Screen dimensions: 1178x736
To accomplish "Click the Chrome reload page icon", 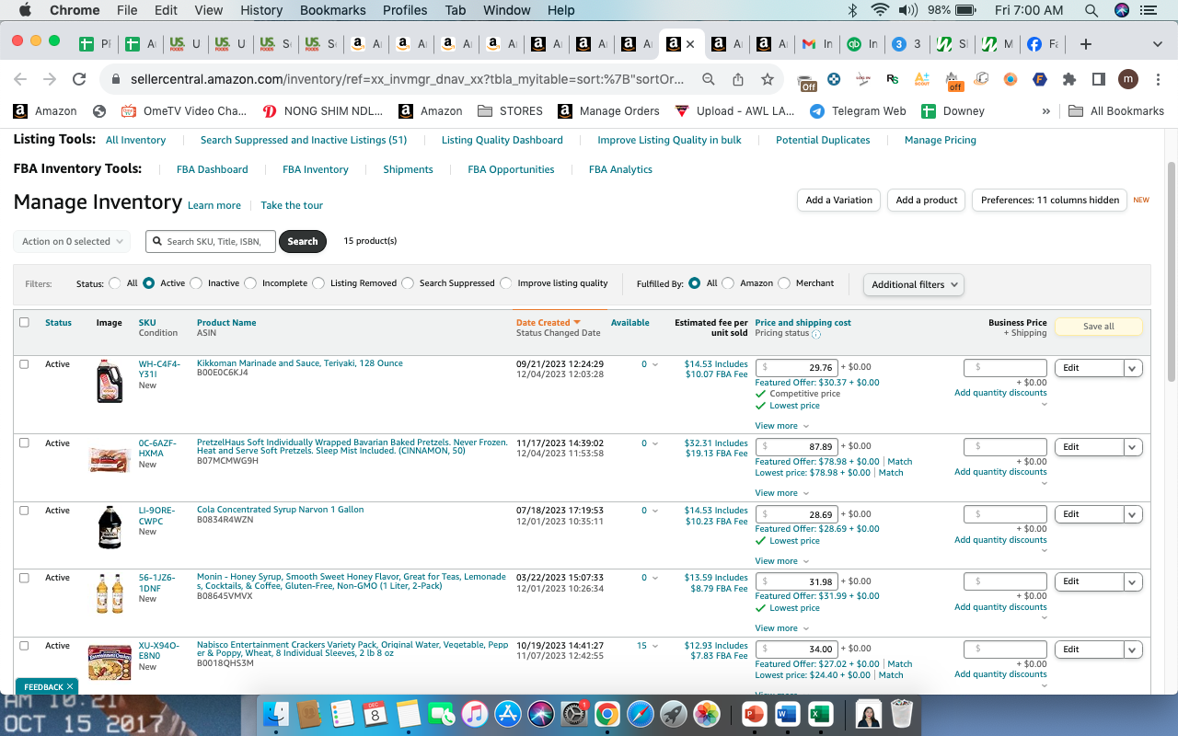I will [79, 79].
